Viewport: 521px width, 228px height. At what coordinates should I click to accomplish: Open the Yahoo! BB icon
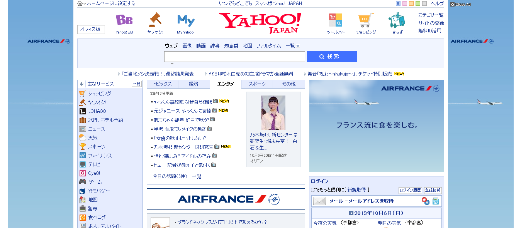pos(124,20)
